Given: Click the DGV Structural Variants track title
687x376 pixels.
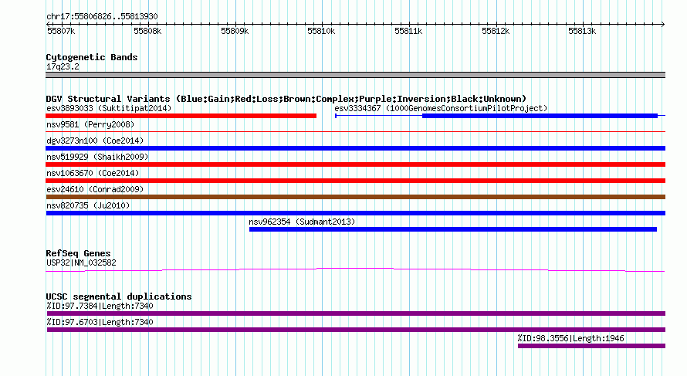Looking at the screenshot, I should click(286, 99).
